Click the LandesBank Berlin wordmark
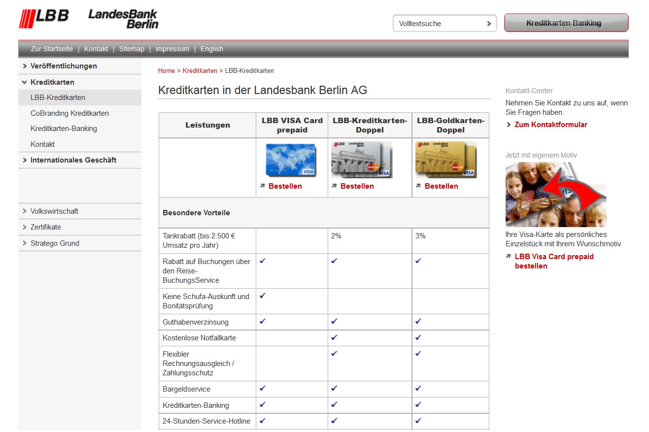This screenshot has width=649, height=432. click(x=123, y=19)
